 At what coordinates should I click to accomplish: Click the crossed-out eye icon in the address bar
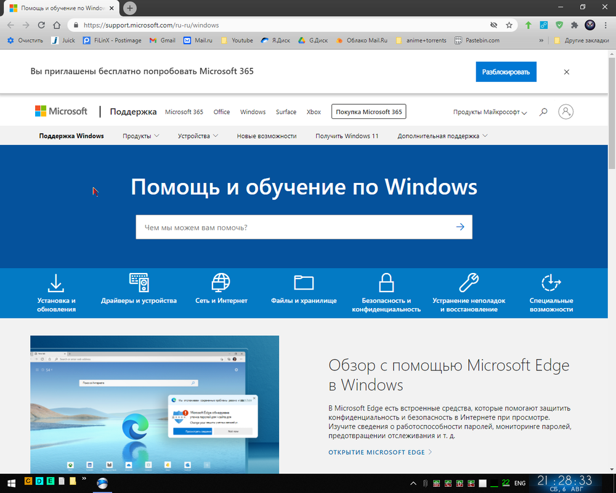point(494,25)
